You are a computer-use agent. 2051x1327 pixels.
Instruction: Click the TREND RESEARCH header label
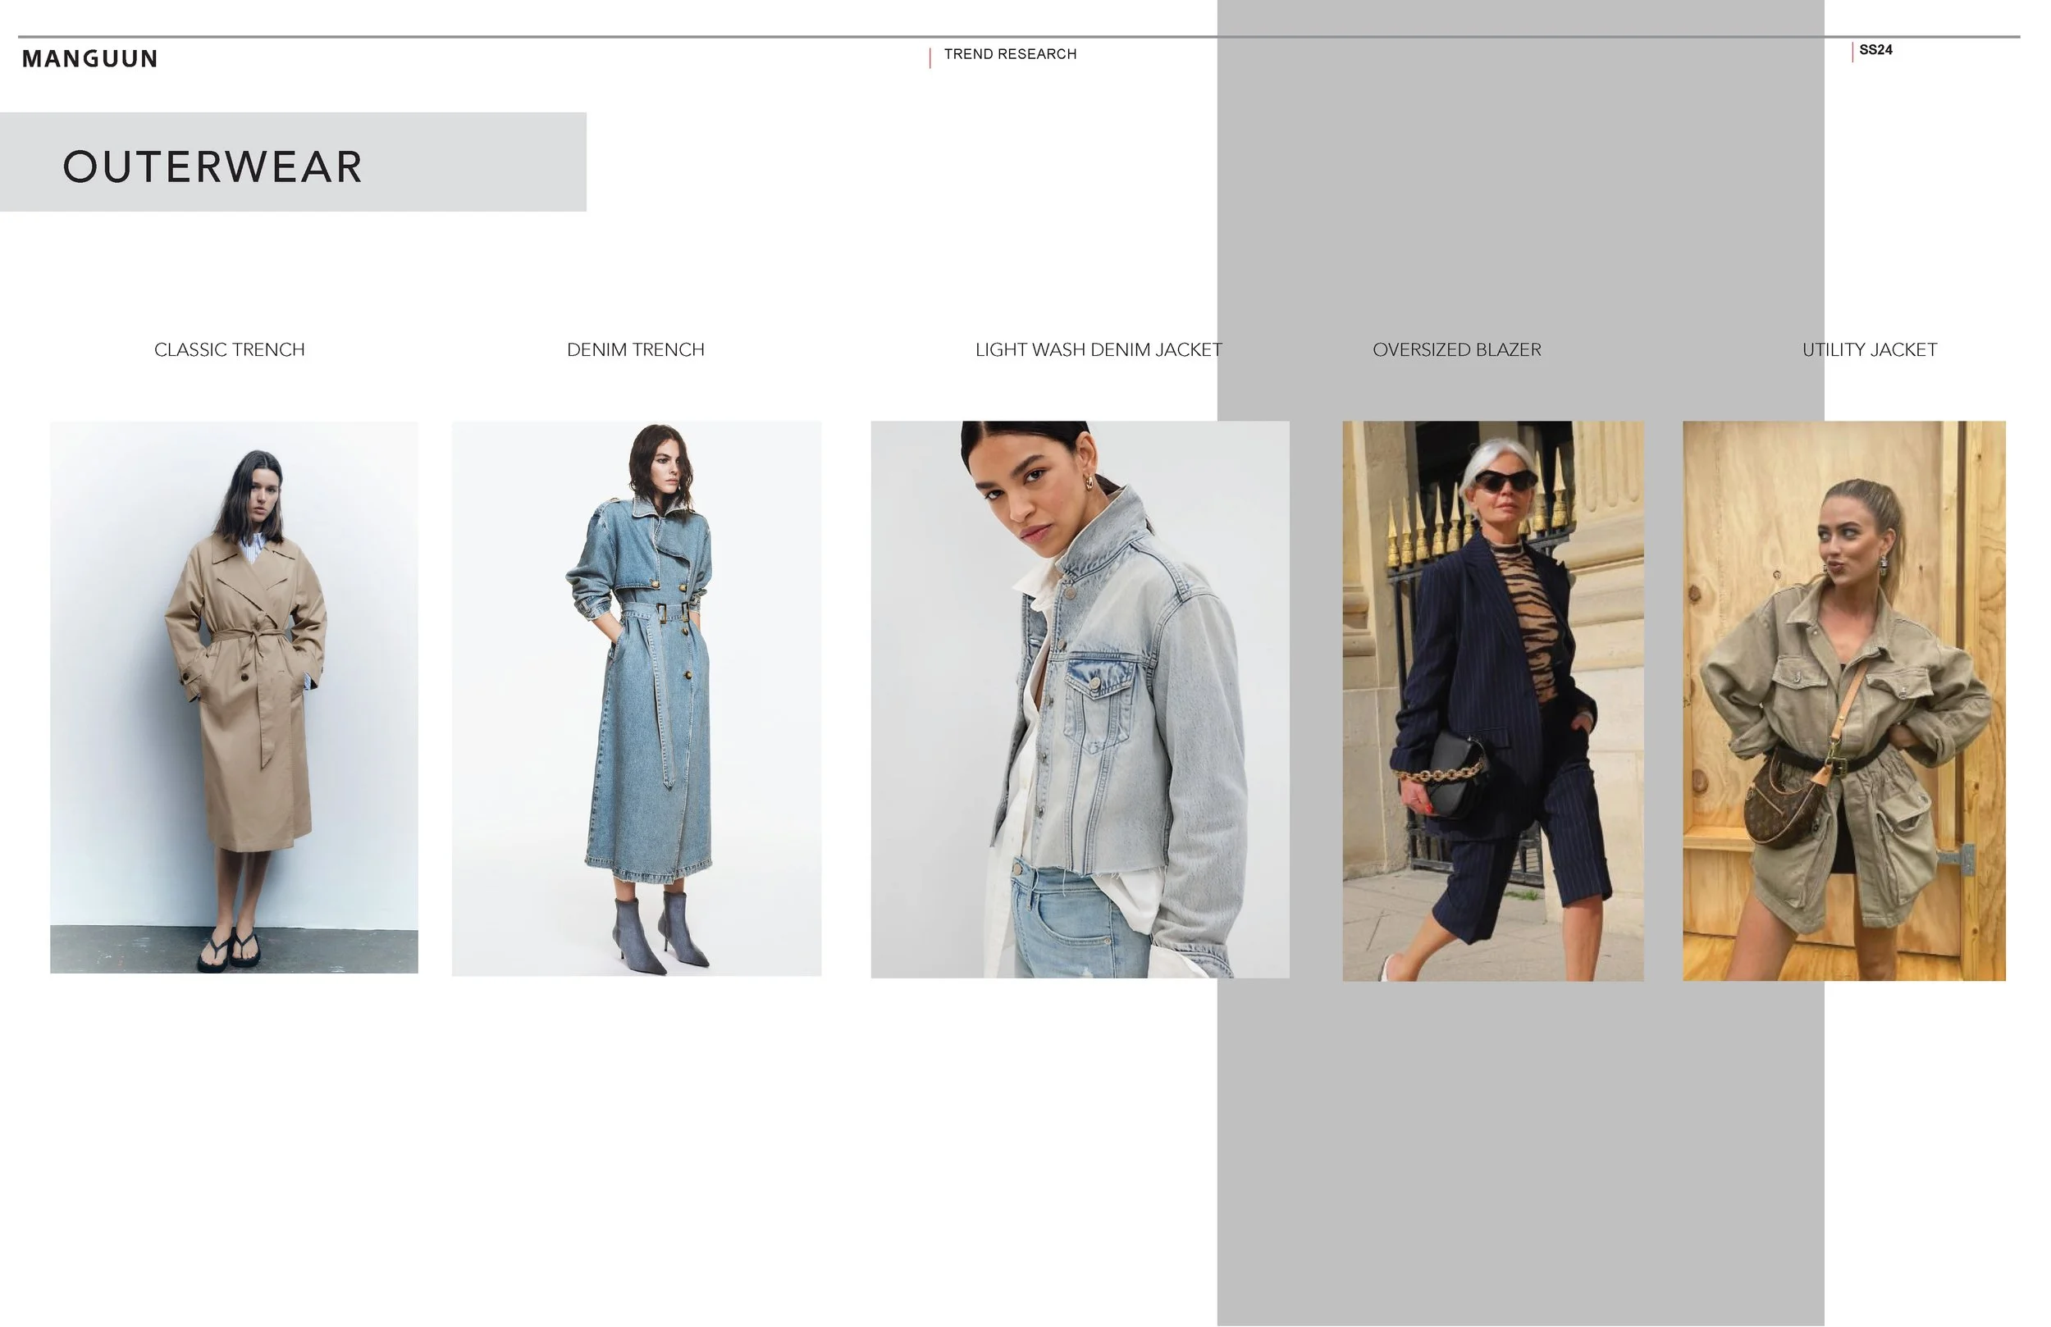1009,54
